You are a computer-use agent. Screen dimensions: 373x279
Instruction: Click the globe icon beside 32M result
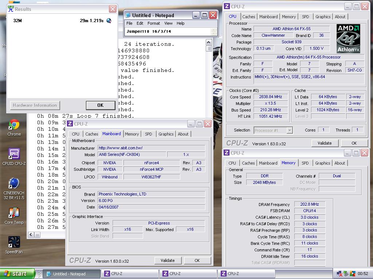pos(109,21)
